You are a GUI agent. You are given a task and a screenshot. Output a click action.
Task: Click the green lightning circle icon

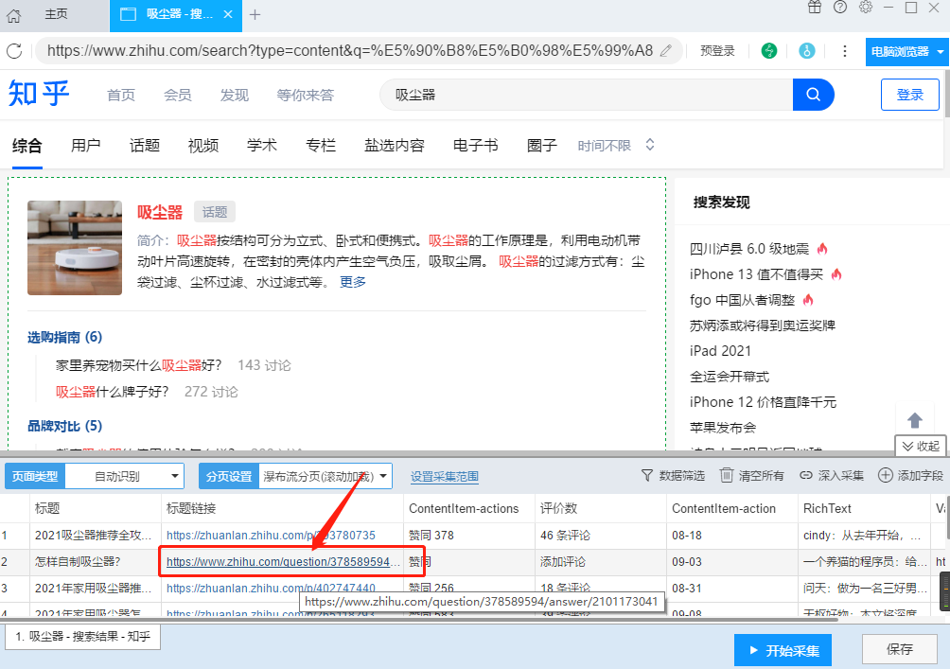(769, 51)
